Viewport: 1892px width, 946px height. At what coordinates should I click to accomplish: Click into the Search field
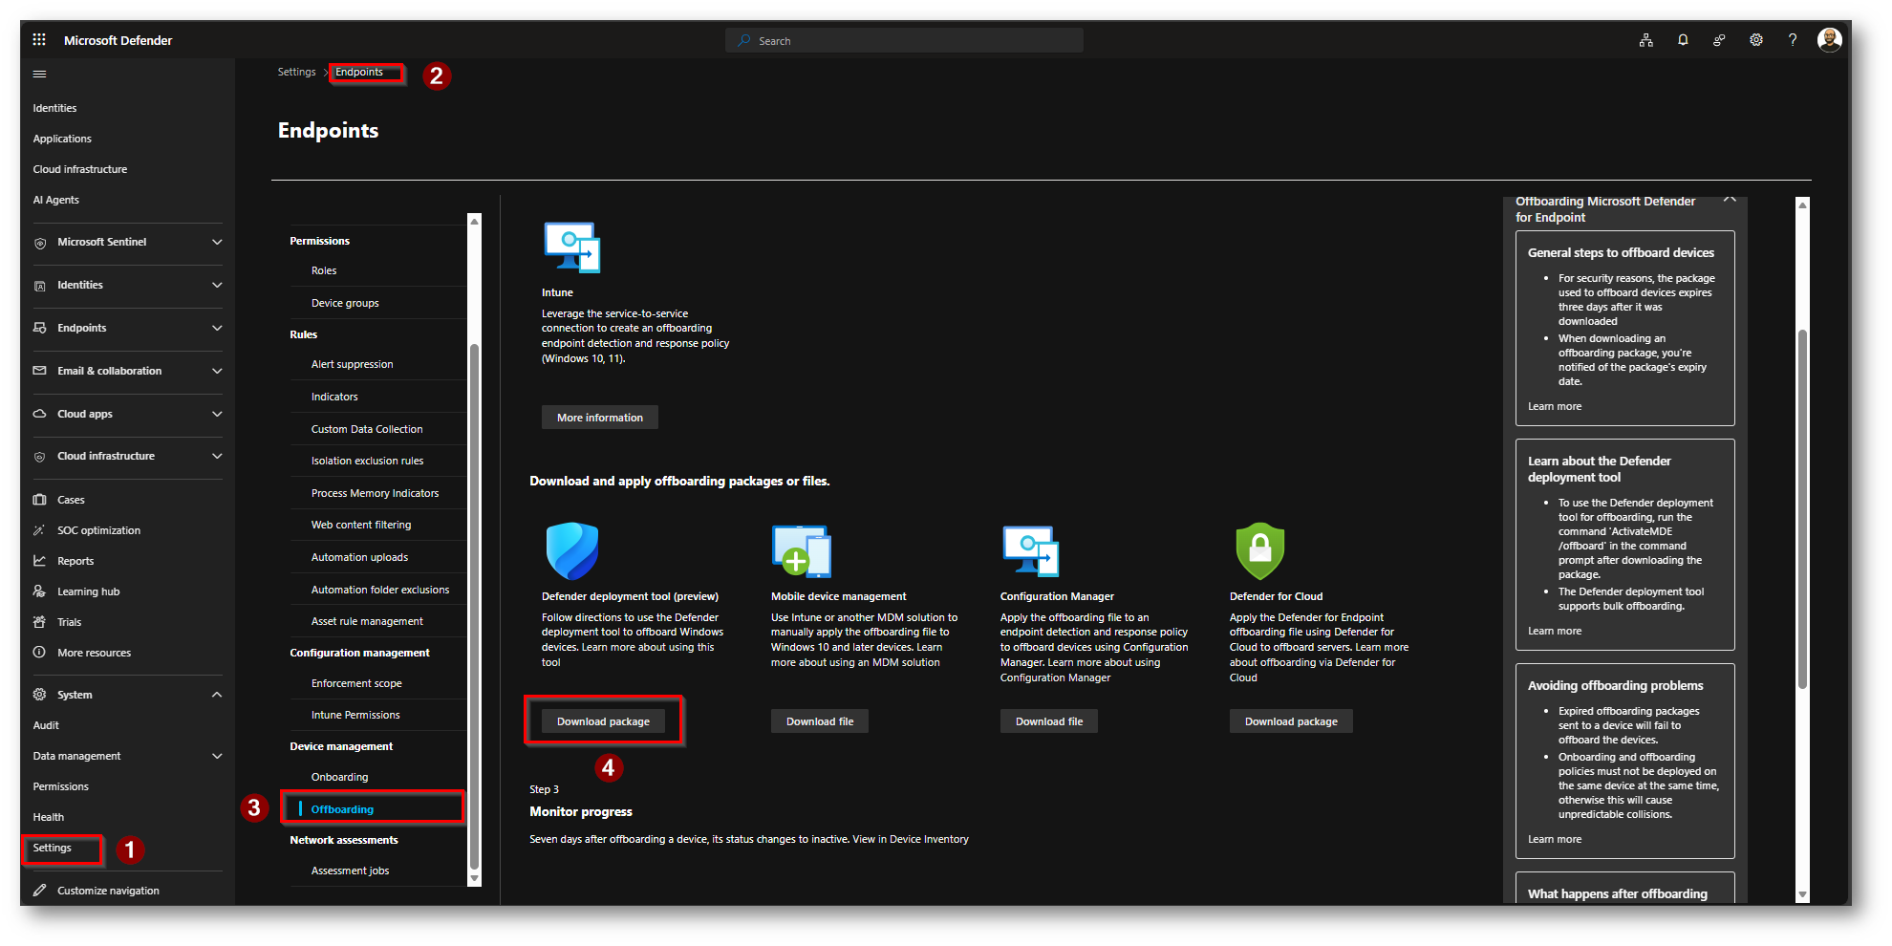click(x=904, y=40)
